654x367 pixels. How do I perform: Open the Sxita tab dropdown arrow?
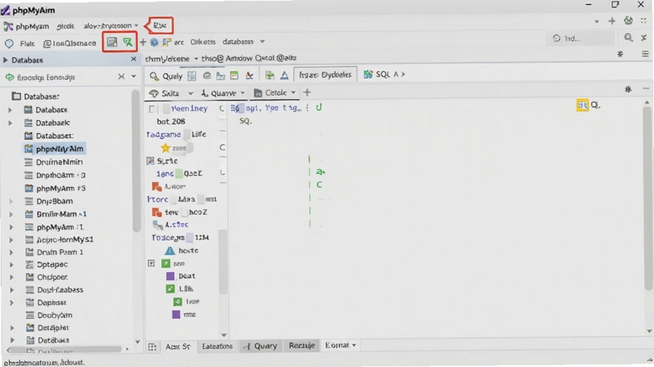tap(190, 93)
